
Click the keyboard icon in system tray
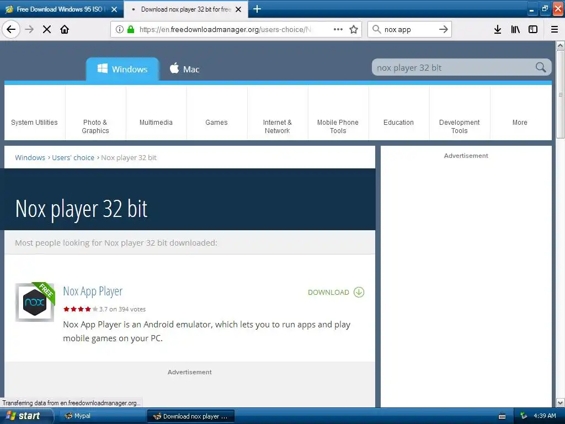coord(502,416)
